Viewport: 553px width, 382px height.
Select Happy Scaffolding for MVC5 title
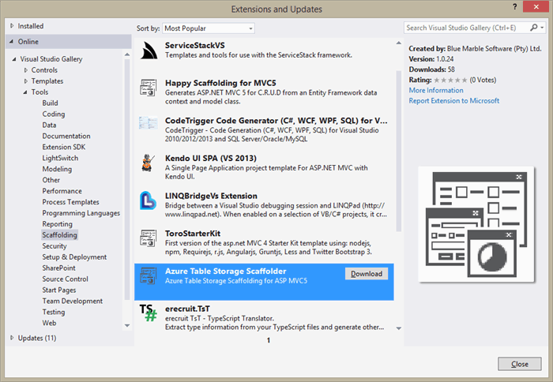tap(220, 83)
